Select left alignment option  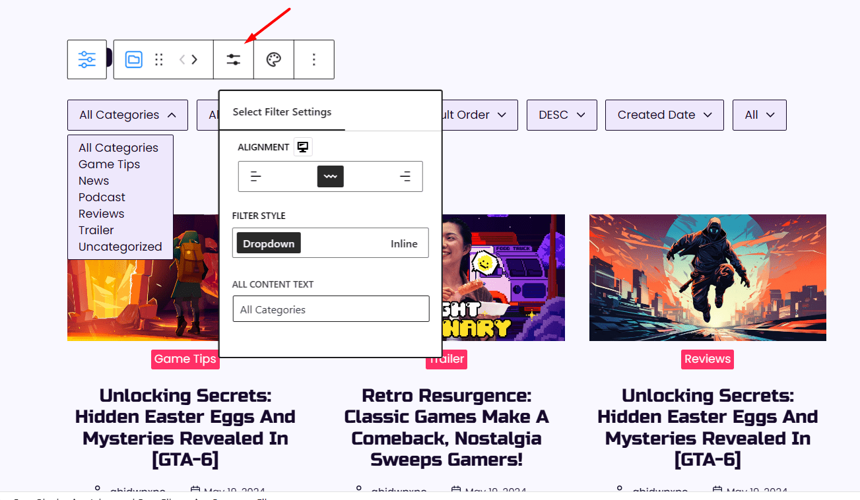[x=255, y=176]
